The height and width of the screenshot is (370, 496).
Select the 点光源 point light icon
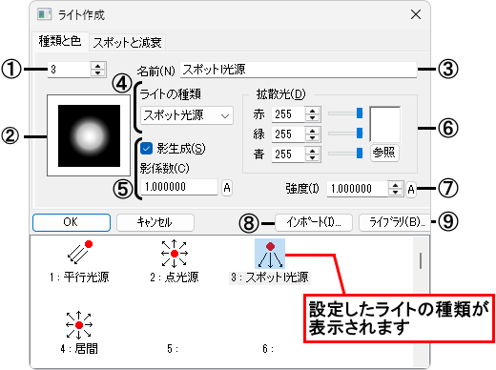pyautogui.click(x=175, y=254)
